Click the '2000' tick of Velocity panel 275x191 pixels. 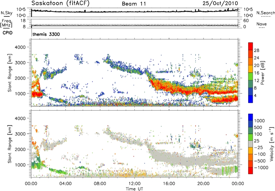tap(20, 149)
